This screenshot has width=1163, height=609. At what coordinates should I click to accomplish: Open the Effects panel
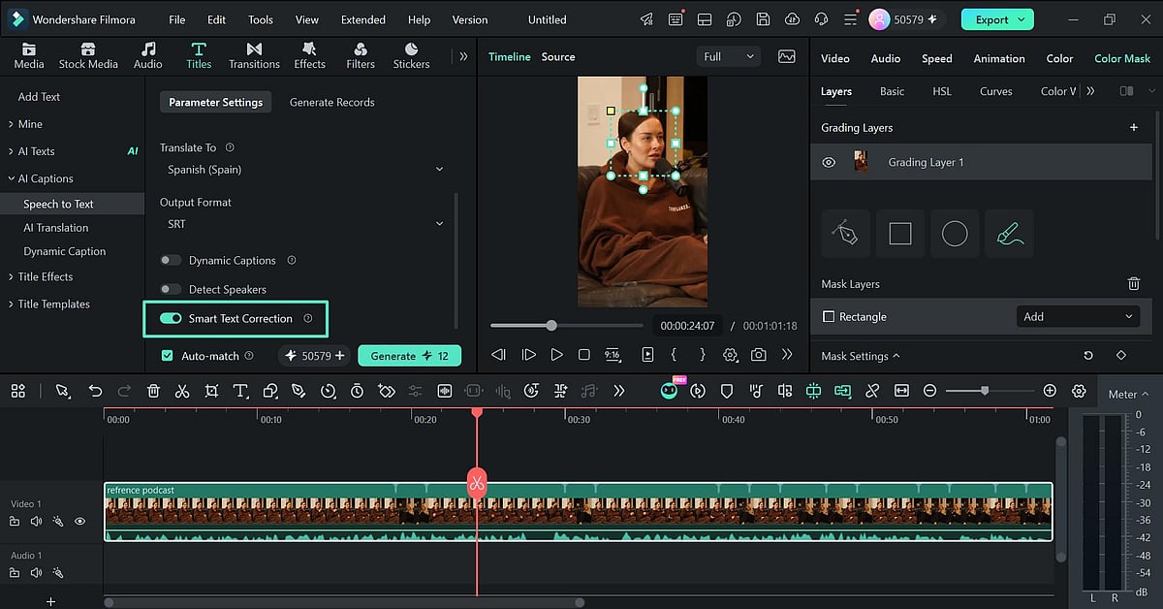click(x=309, y=56)
